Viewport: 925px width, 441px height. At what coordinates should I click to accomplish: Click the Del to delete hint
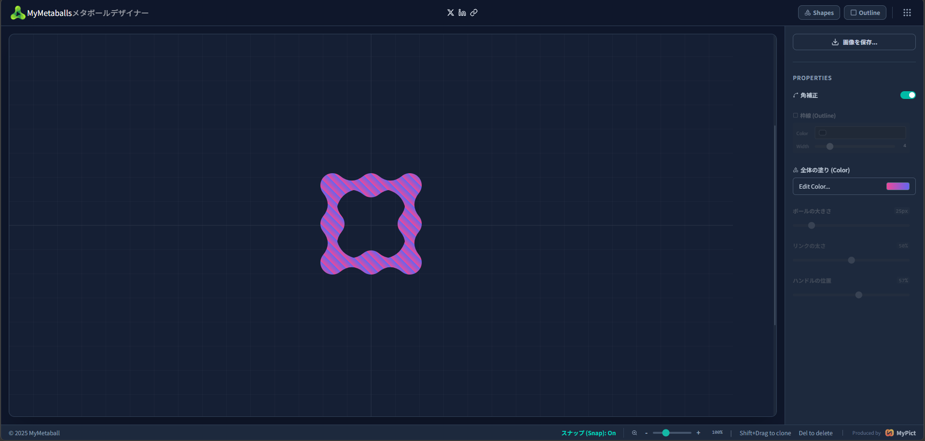point(815,433)
